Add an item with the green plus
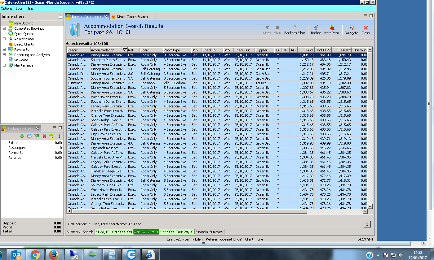 22,136
